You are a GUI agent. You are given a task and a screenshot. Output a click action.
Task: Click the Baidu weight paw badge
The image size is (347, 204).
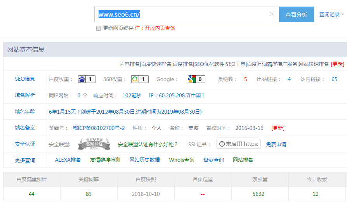coord(87,79)
